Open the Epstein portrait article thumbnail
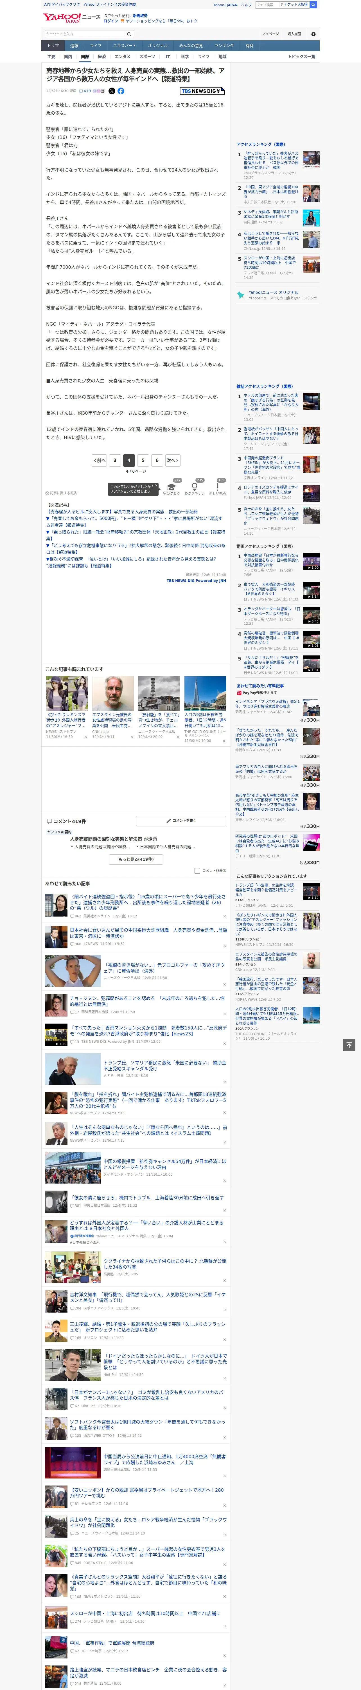 [113, 693]
